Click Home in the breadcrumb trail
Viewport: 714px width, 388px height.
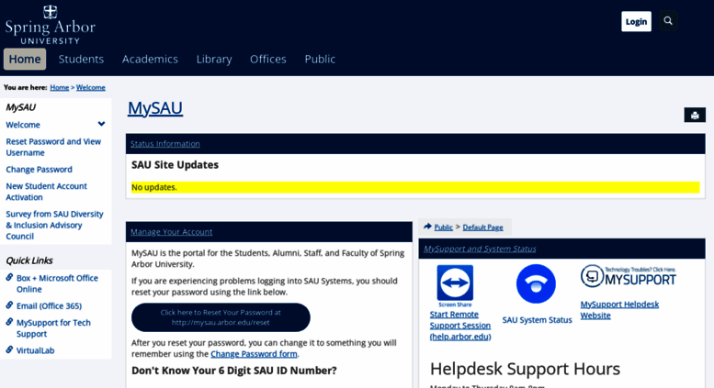59,88
